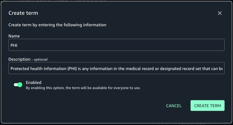
Task: Click empty dialog space left of CANCEL
Action: point(90,106)
